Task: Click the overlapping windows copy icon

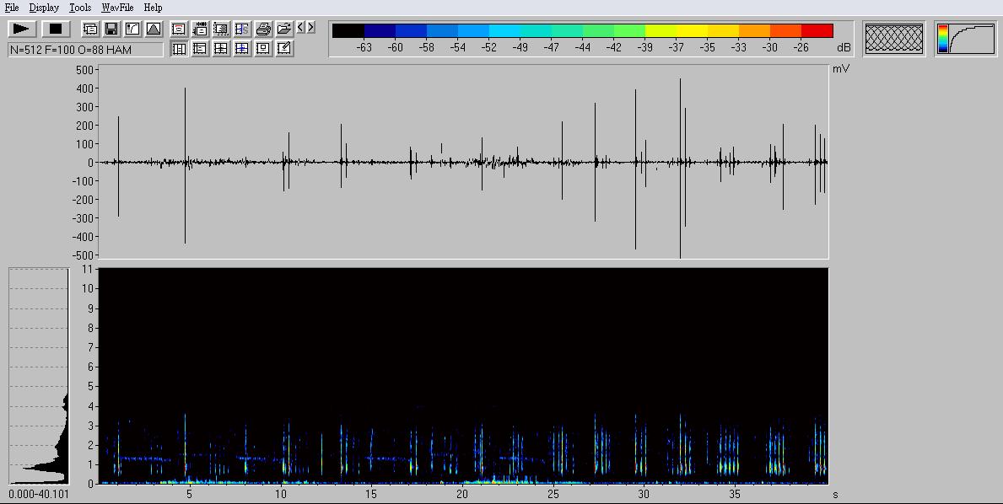Action: pos(90,29)
